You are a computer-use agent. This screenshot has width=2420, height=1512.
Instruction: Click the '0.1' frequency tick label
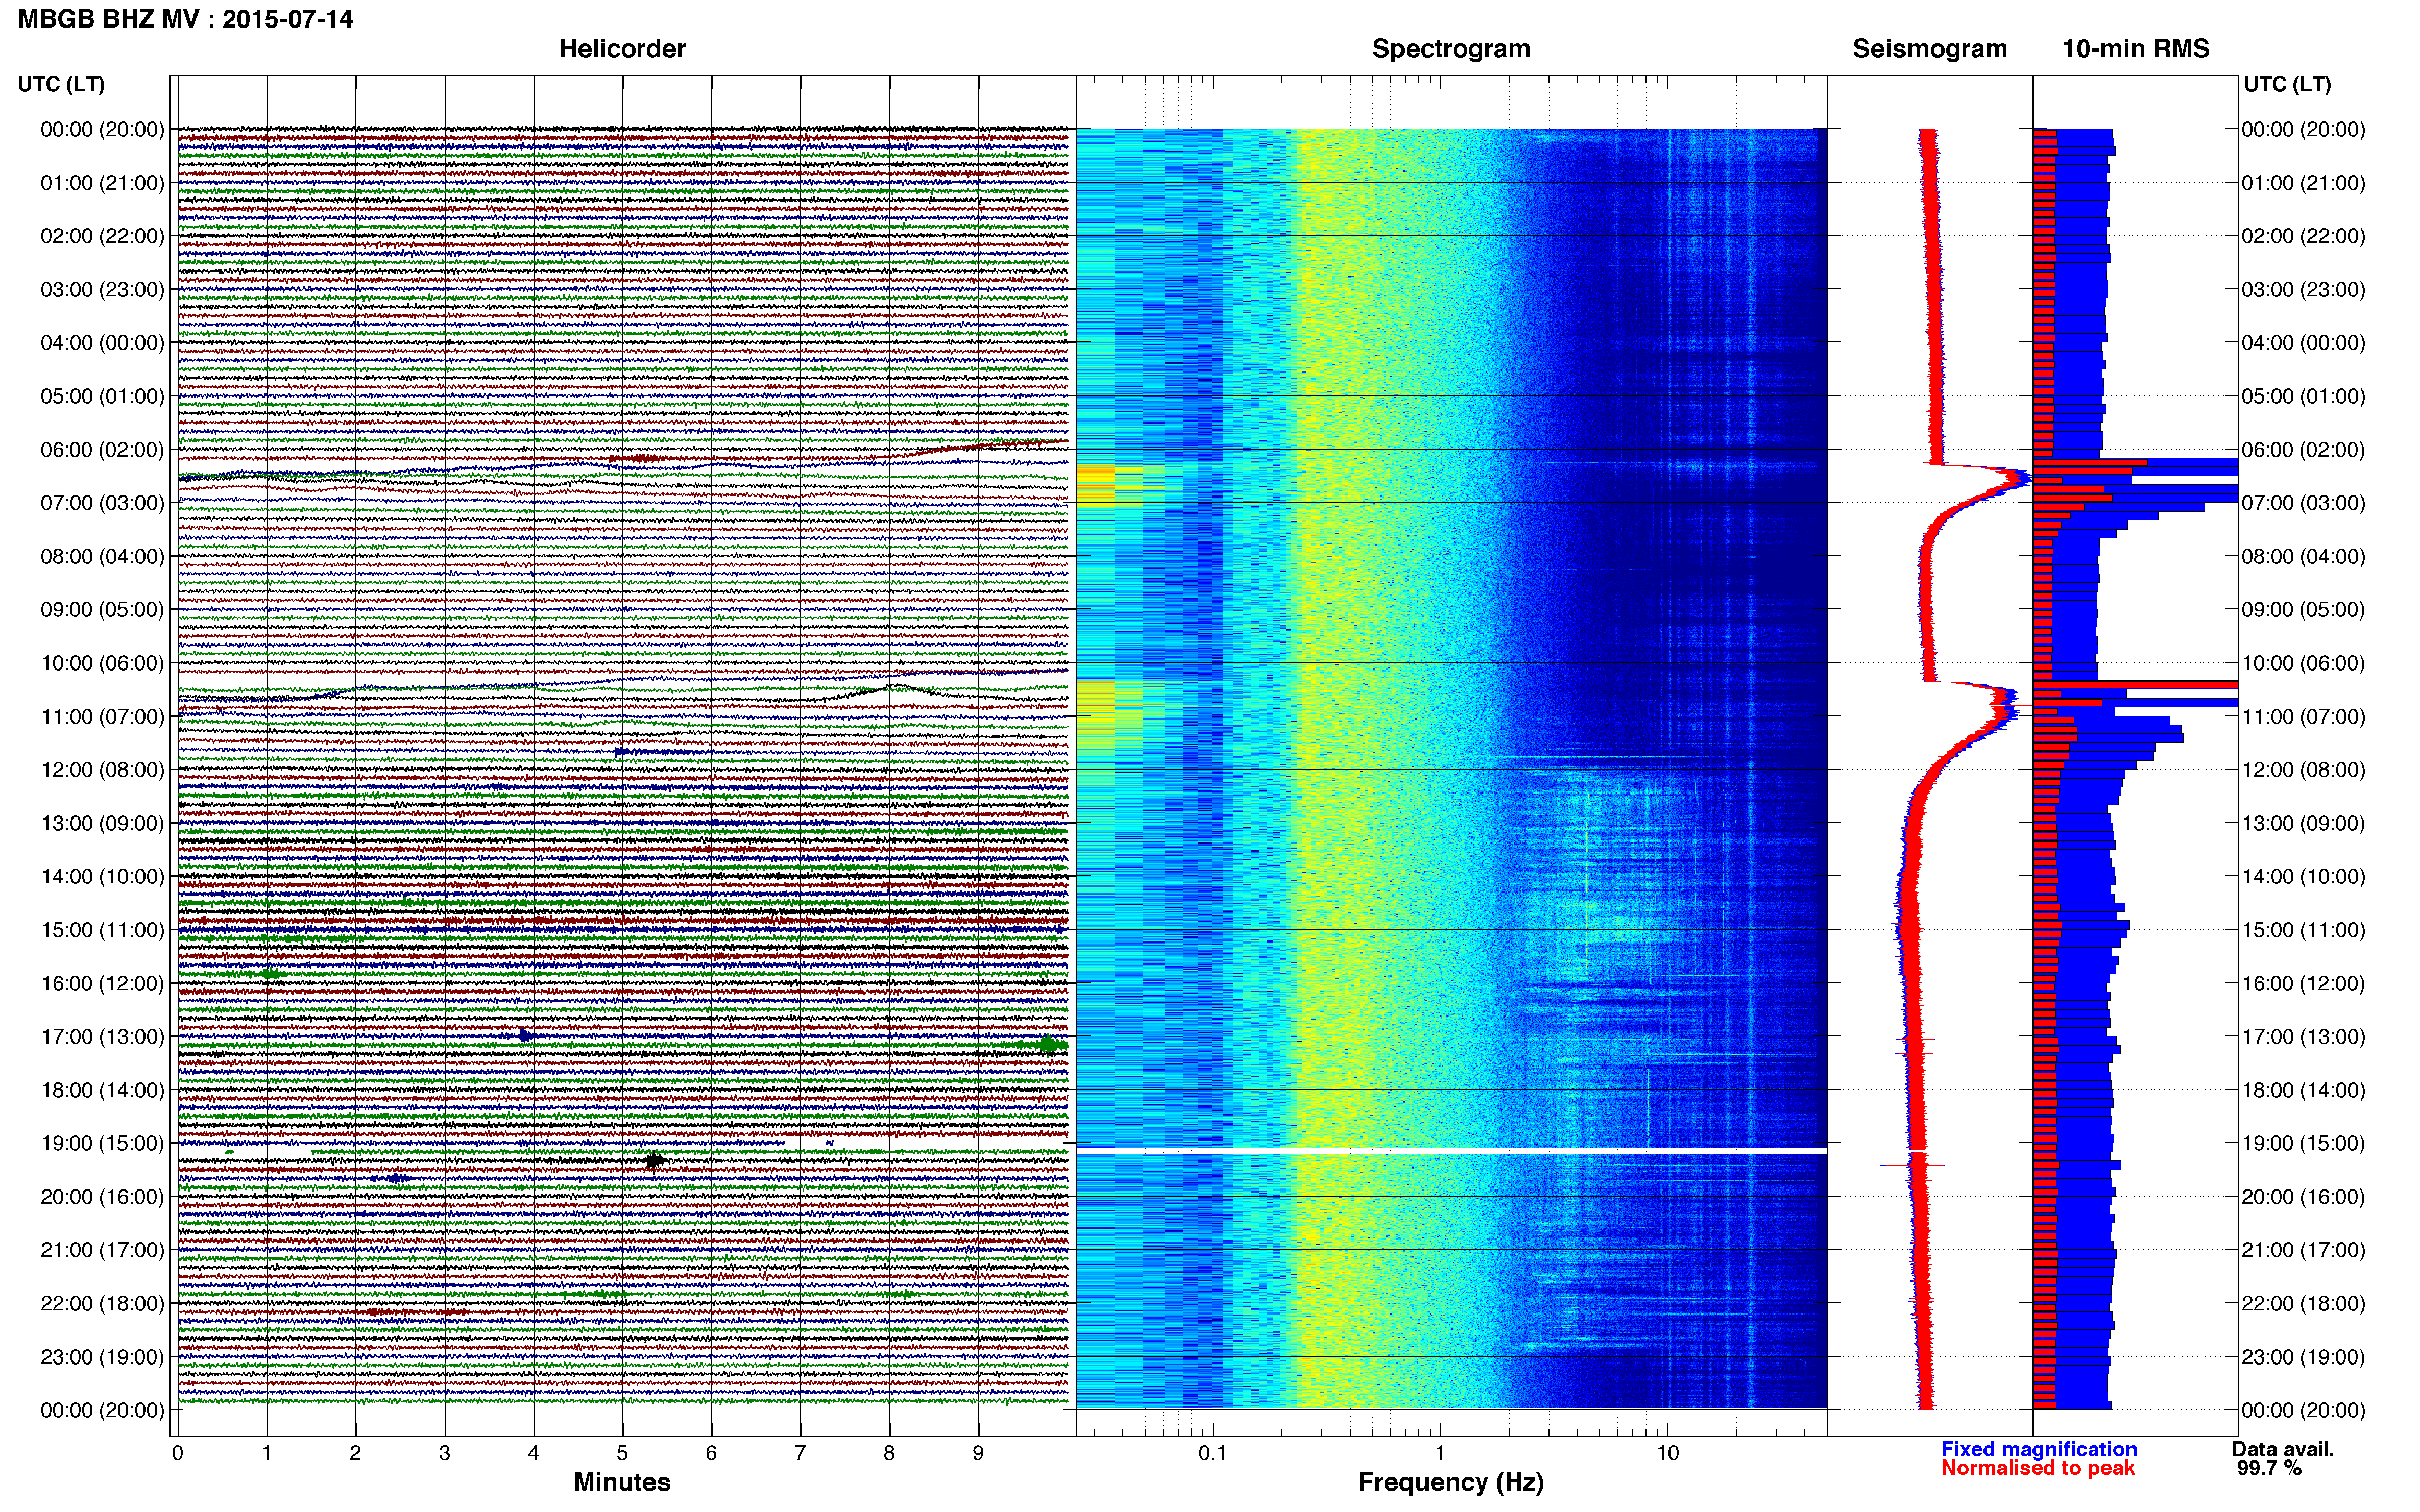1213,1453
